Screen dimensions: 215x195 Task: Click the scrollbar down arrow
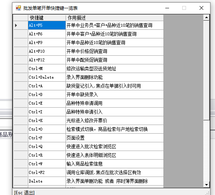(x=206, y=184)
